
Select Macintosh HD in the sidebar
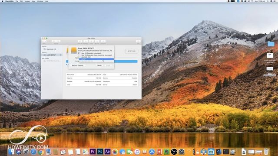coord(51,49)
